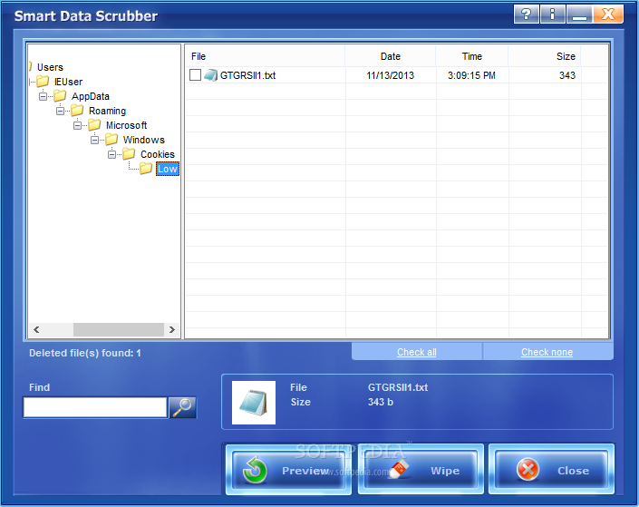Click 'Deleted file(s) found: 1' status text
The width and height of the screenshot is (639, 507).
[x=85, y=353]
